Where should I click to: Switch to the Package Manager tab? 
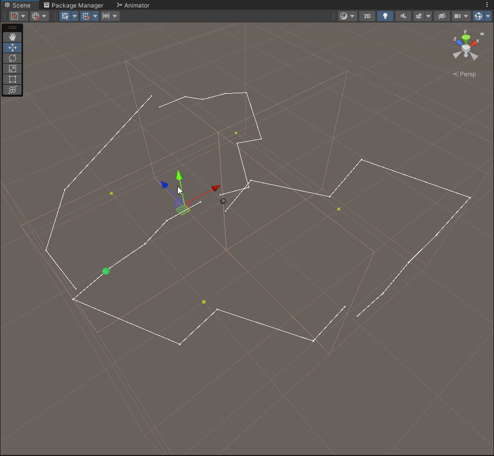tap(73, 5)
